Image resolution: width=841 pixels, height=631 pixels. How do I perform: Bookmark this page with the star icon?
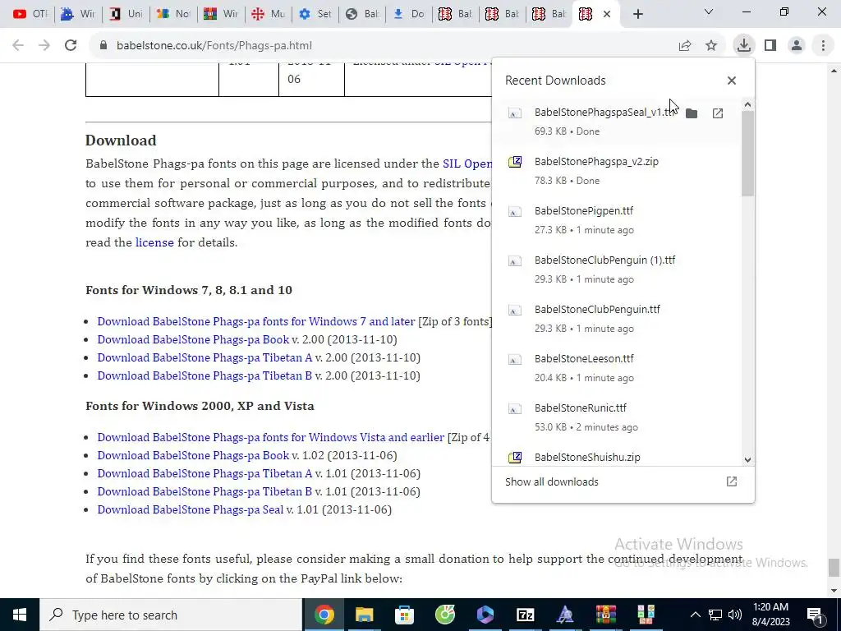tap(711, 46)
